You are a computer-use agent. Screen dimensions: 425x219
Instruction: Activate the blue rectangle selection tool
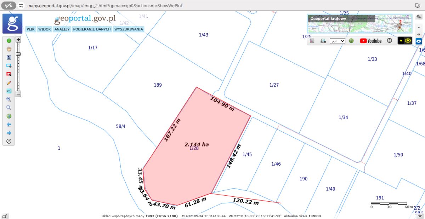point(9,66)
